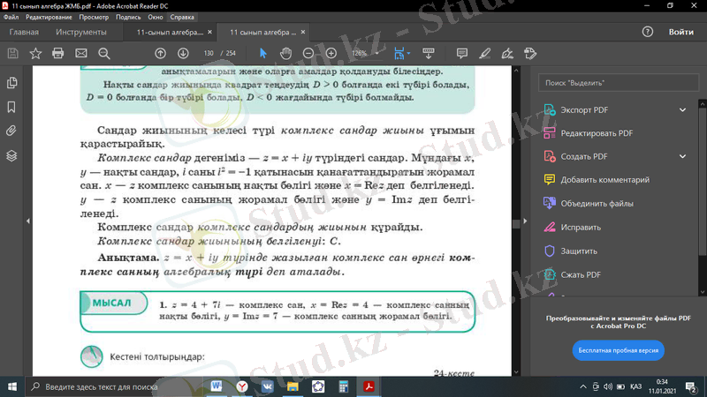Open Page Thumbnails panel in left sidebar

click(11, 83)
